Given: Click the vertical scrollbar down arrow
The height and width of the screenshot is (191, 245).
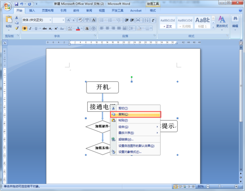Looking at the screenshot, I should 241,170.
